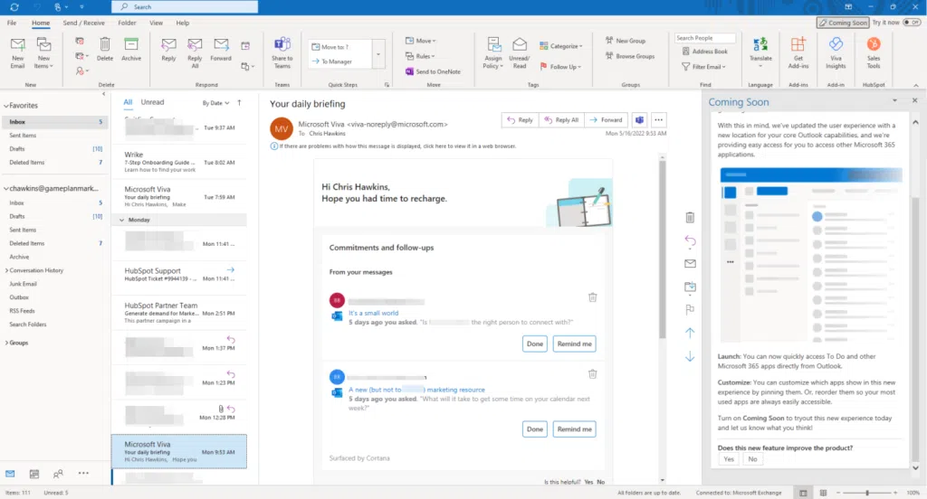Click the sync icon in title bar
The image size is (927, 499).
click(x=14, y=7)
